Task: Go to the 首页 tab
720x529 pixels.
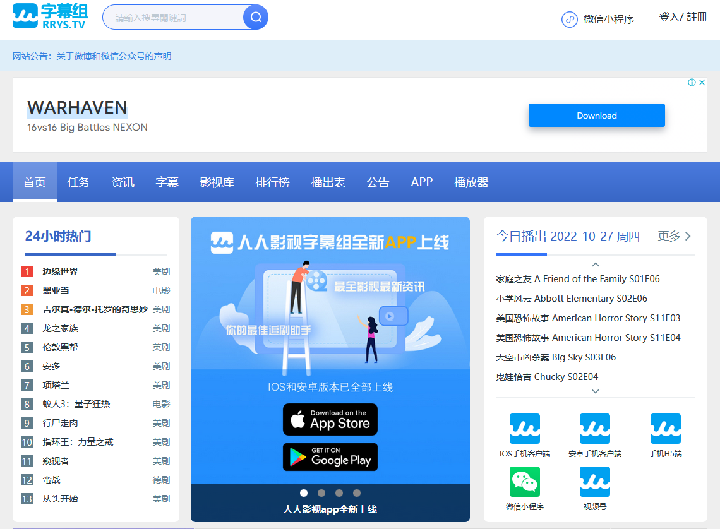Action: (35, 182)
